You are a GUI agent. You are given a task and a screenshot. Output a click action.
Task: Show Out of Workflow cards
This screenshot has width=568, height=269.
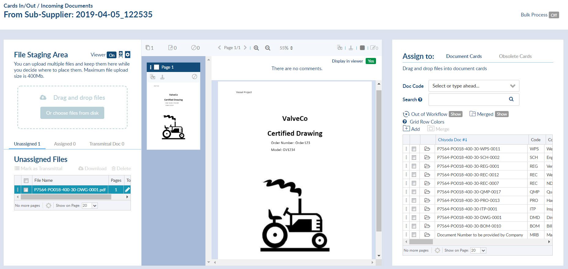pyautogui.click(x=456, y=114)
